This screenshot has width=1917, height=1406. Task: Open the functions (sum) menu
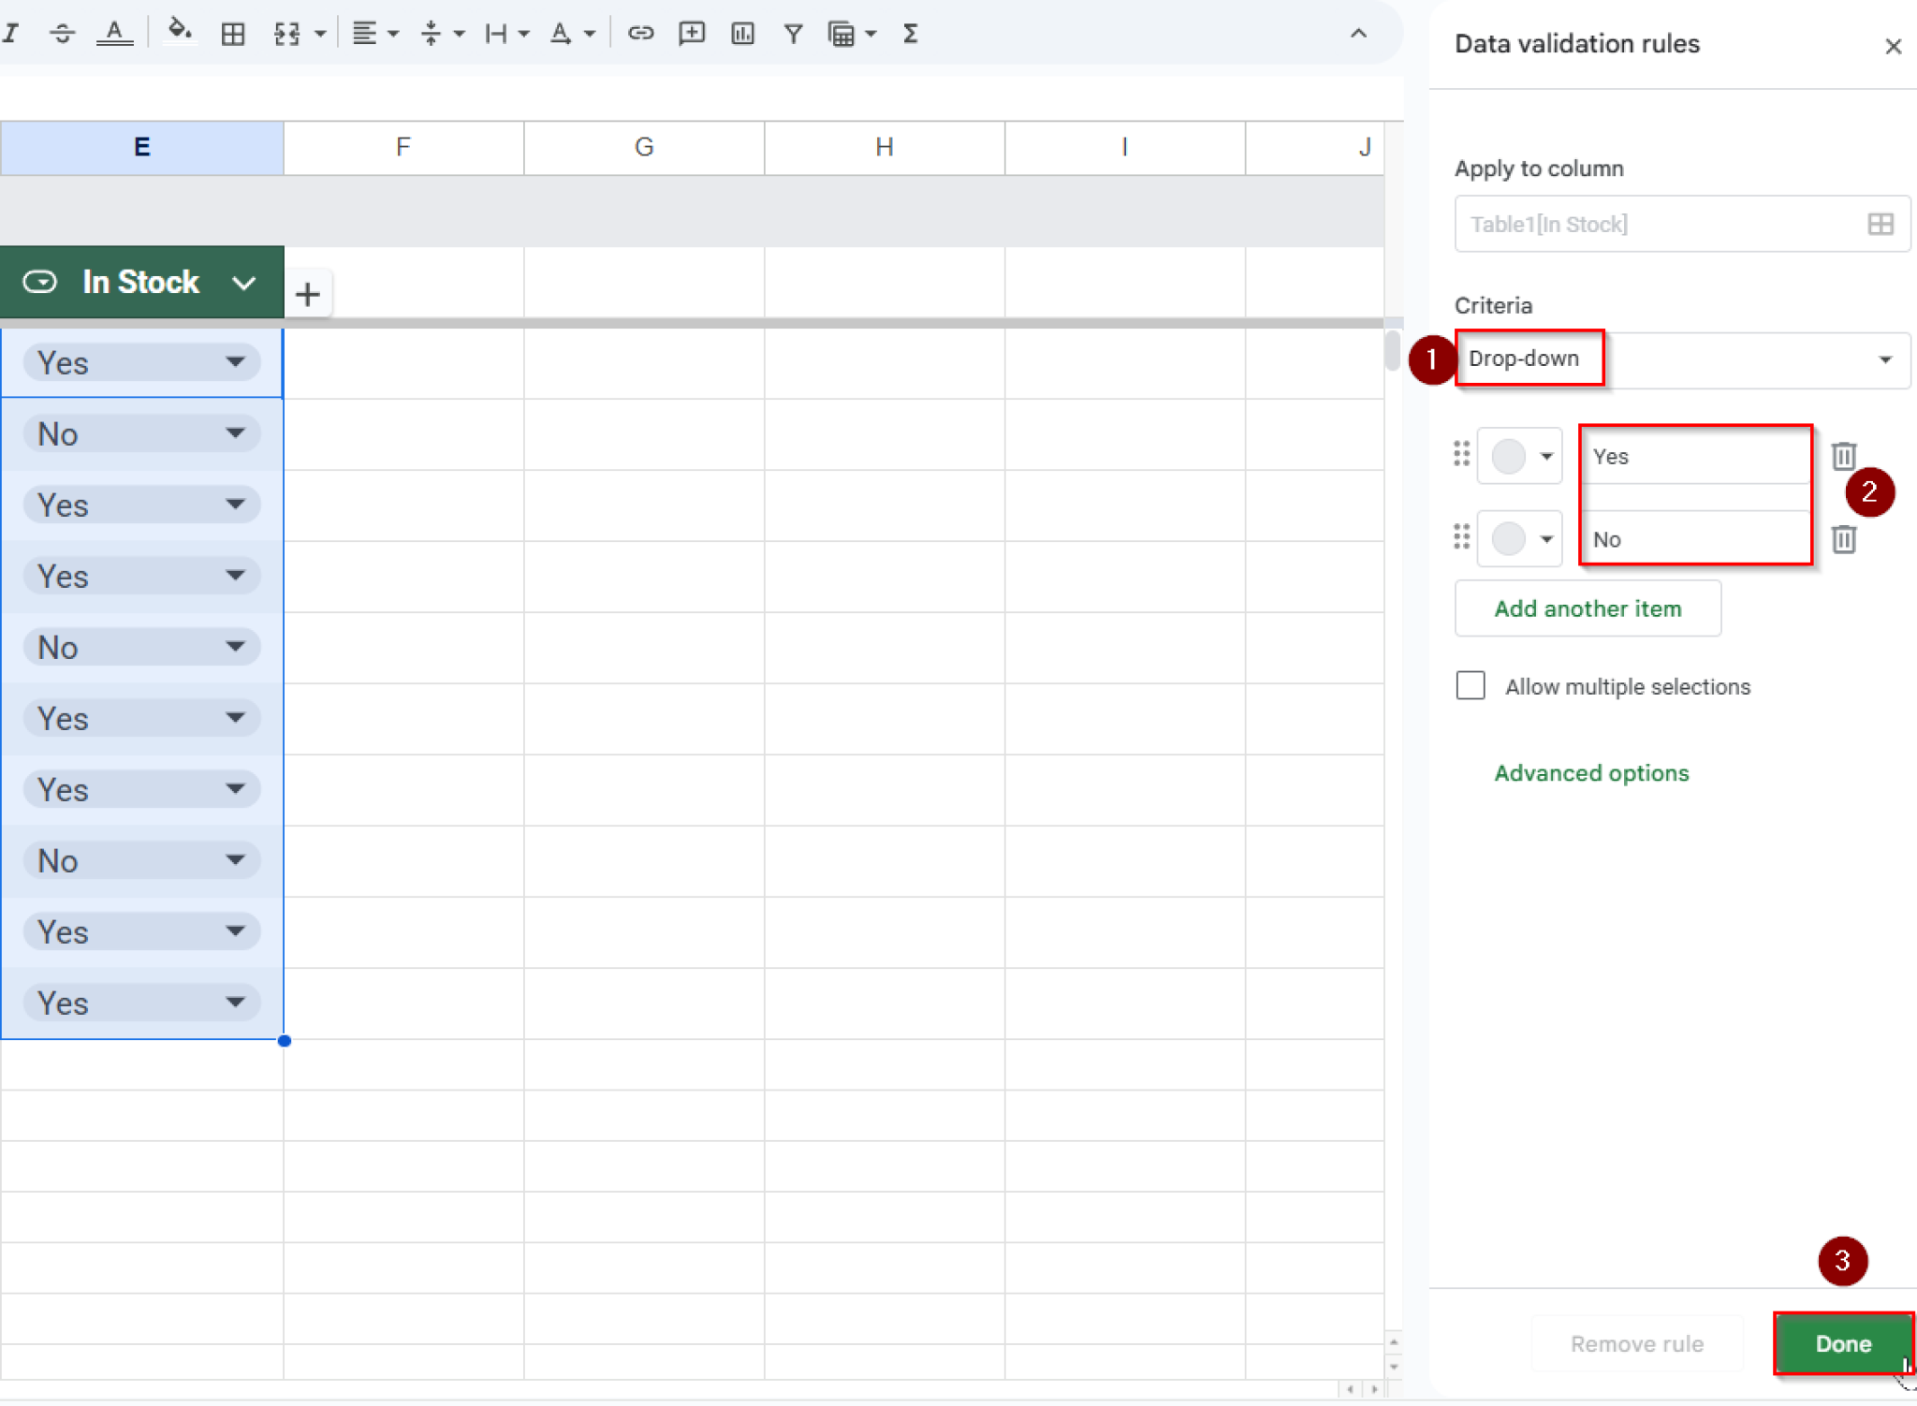(x=909, y=33)
